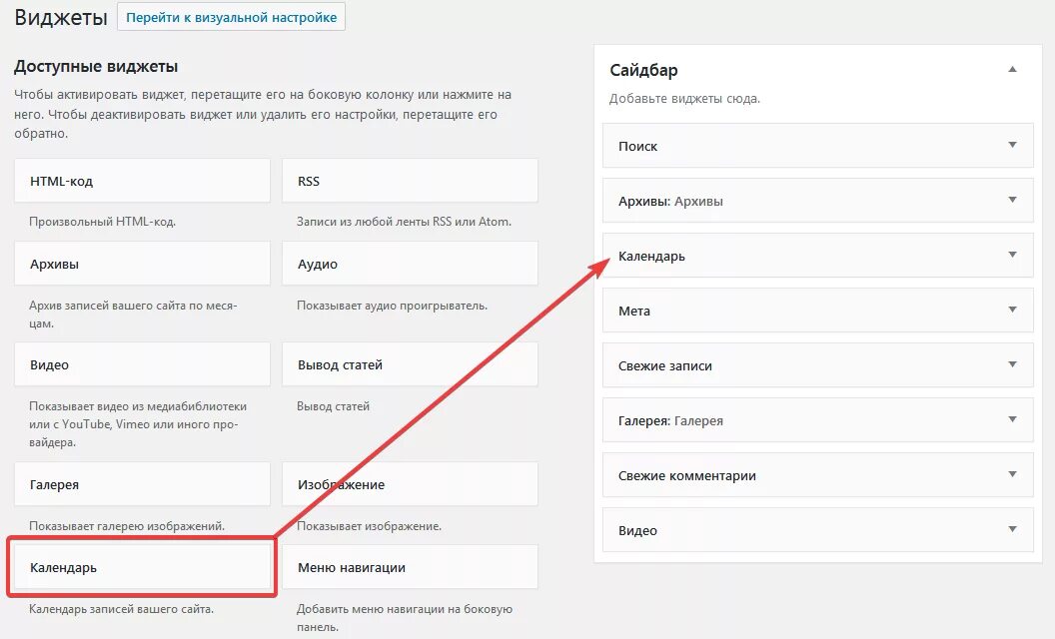Image resolution: width=1055 pixels, height=639 pixels.
Task: Select the 'Меню навигации' available widget
Action: point(410,567)
